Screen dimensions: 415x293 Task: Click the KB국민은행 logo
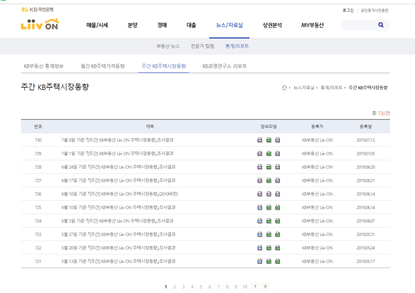pyautogui.click(x=37, y=10)
